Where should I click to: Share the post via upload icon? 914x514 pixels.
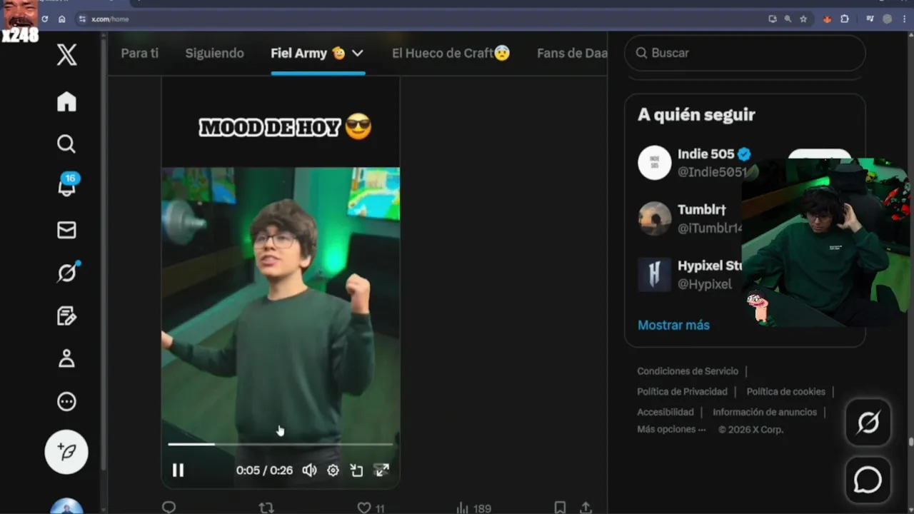[x=586, y=508]
